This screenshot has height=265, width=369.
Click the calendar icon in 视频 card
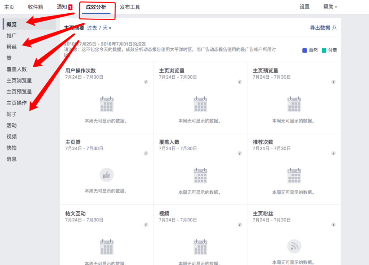point(200,247)
